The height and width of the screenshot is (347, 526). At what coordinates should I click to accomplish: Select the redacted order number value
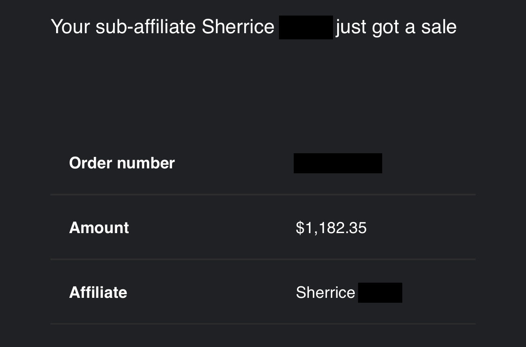338,163
